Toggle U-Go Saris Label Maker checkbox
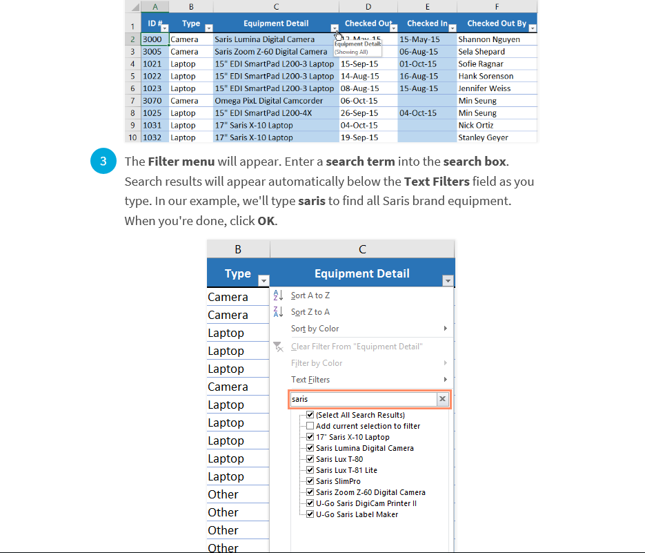The height and width of the screenshot is (553, 645). (310, 514)
